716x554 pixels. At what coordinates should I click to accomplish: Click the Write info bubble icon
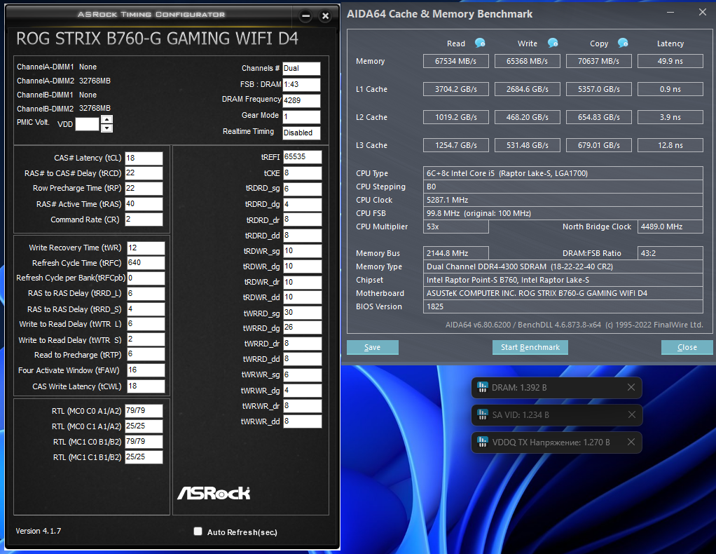553,43
